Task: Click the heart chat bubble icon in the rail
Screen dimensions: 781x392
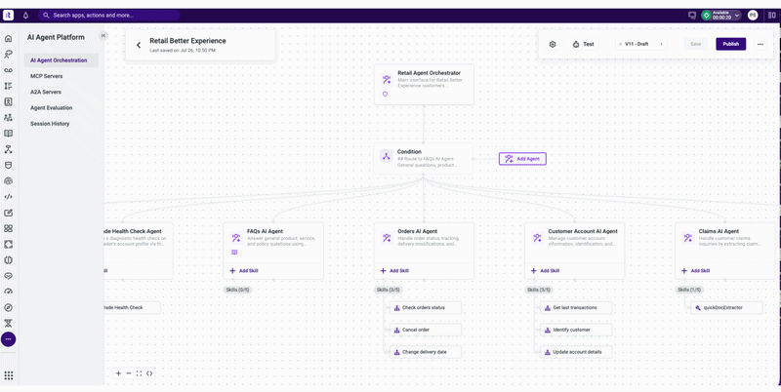Action: 8,276
